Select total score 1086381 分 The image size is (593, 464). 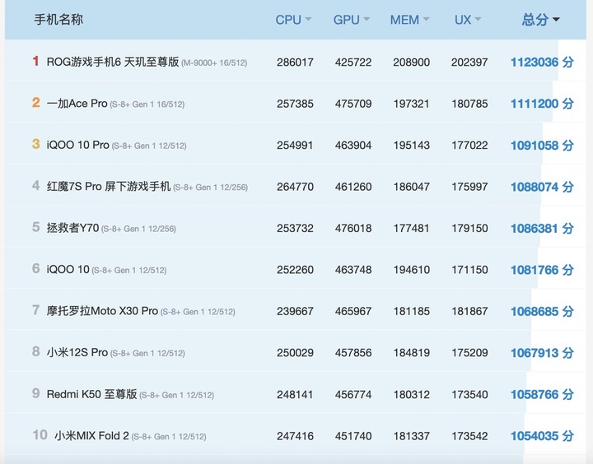tap(542, 228)
